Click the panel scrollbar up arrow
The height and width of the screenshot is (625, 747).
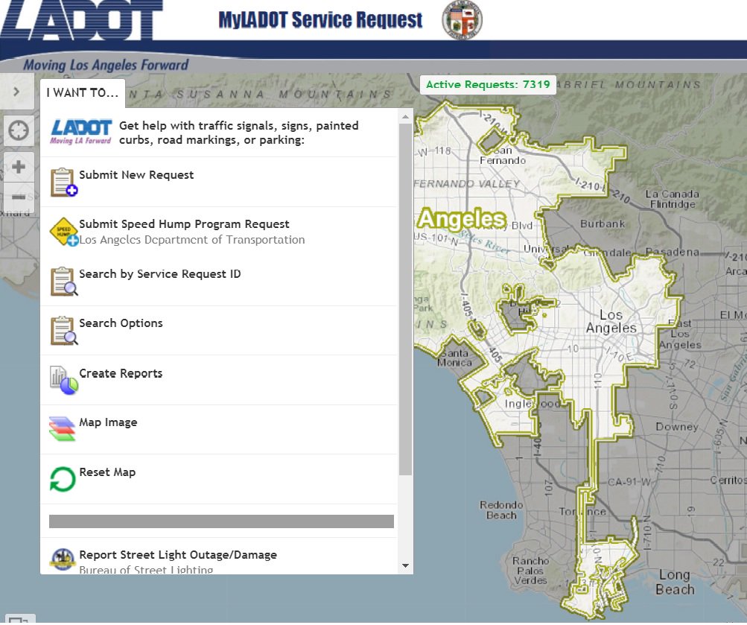(x=405, y=117)
